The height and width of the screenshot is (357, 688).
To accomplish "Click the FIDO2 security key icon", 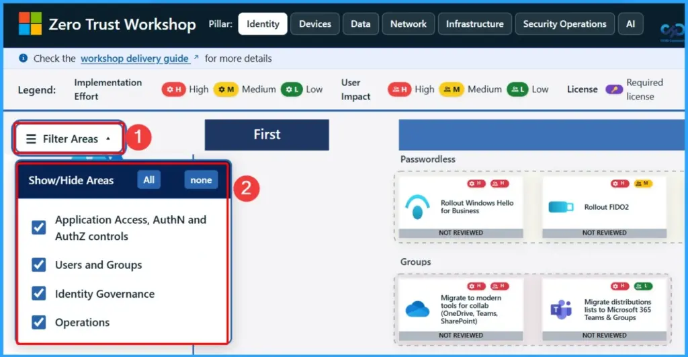I will pos(561,207).
